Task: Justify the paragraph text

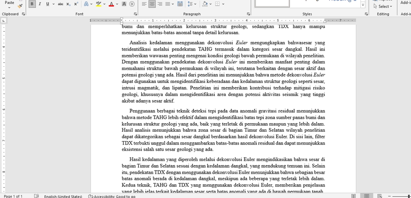Action: click(167, 4)
